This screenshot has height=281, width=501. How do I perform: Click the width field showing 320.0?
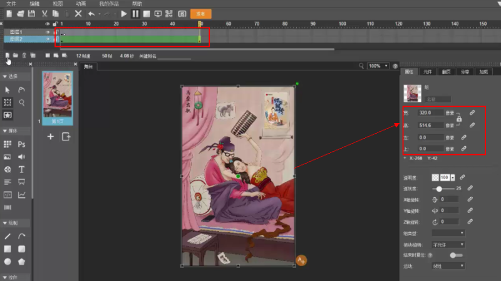pos(431,113)
